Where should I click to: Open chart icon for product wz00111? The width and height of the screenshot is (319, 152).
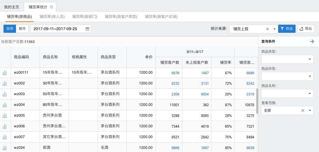tap(5, 73)
